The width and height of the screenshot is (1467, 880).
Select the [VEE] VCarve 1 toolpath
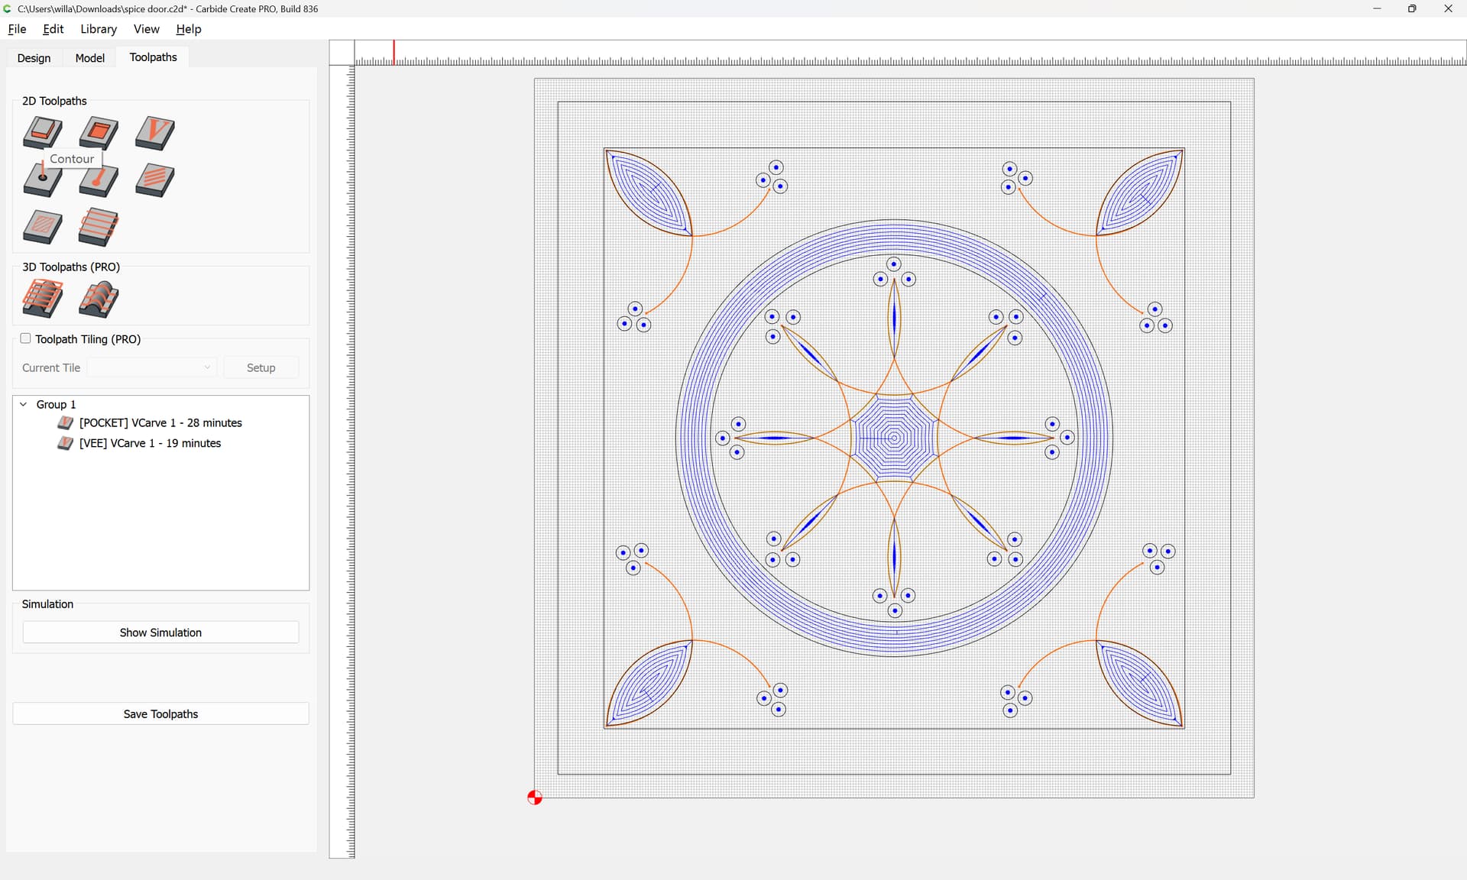click(x=150, y=443)
